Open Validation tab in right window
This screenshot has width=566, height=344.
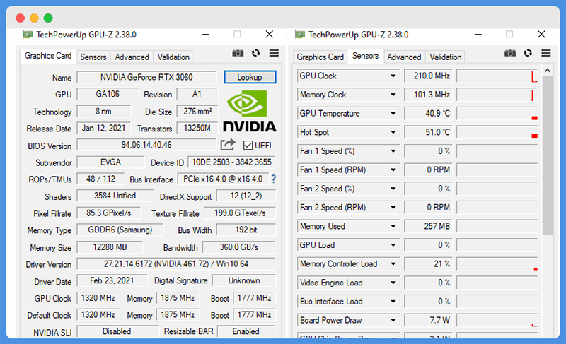pyautogui.click(x=446, y=57)
